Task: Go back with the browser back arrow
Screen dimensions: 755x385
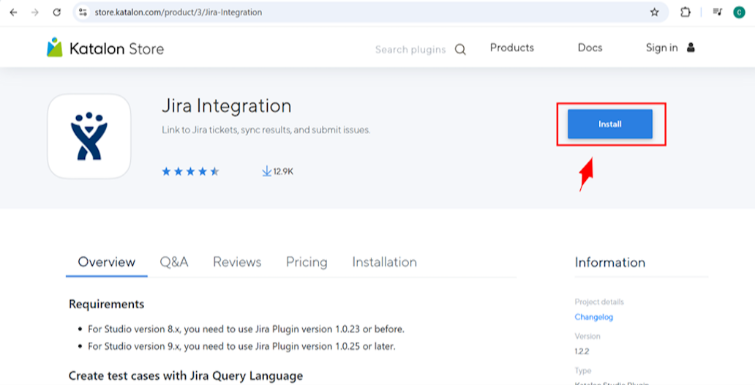Action: point(13,12)
